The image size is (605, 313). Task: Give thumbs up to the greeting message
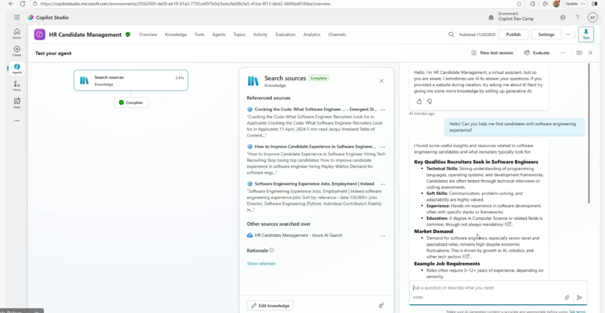click(419, 102)
